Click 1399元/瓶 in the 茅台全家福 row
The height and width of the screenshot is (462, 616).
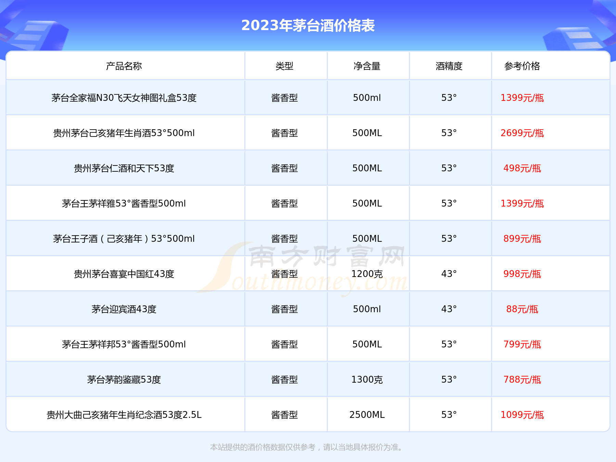coord(522,98)
